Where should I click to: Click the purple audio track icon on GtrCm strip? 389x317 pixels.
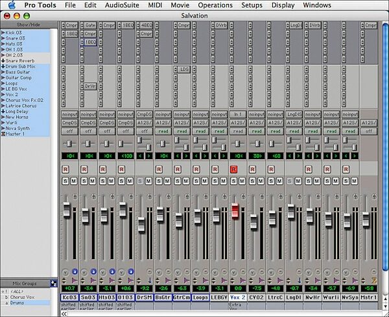187,281
